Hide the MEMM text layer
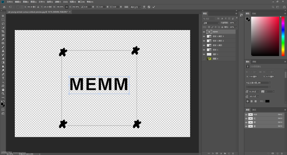287x155 pixels. click(x=204, y=32)
